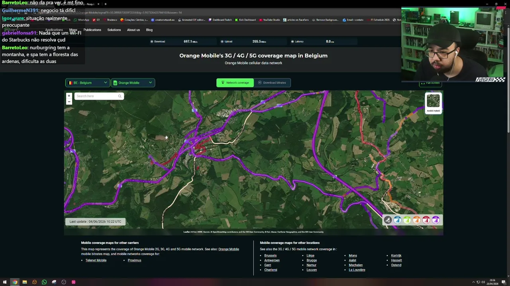This screenshot has height=286, width=510.
Task: Toggle the all-signals coverage layer icon
Action: (x=388, y=220)
